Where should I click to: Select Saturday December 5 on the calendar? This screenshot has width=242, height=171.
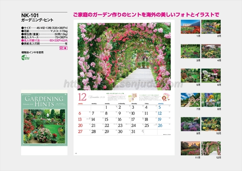tap(163, 107)
